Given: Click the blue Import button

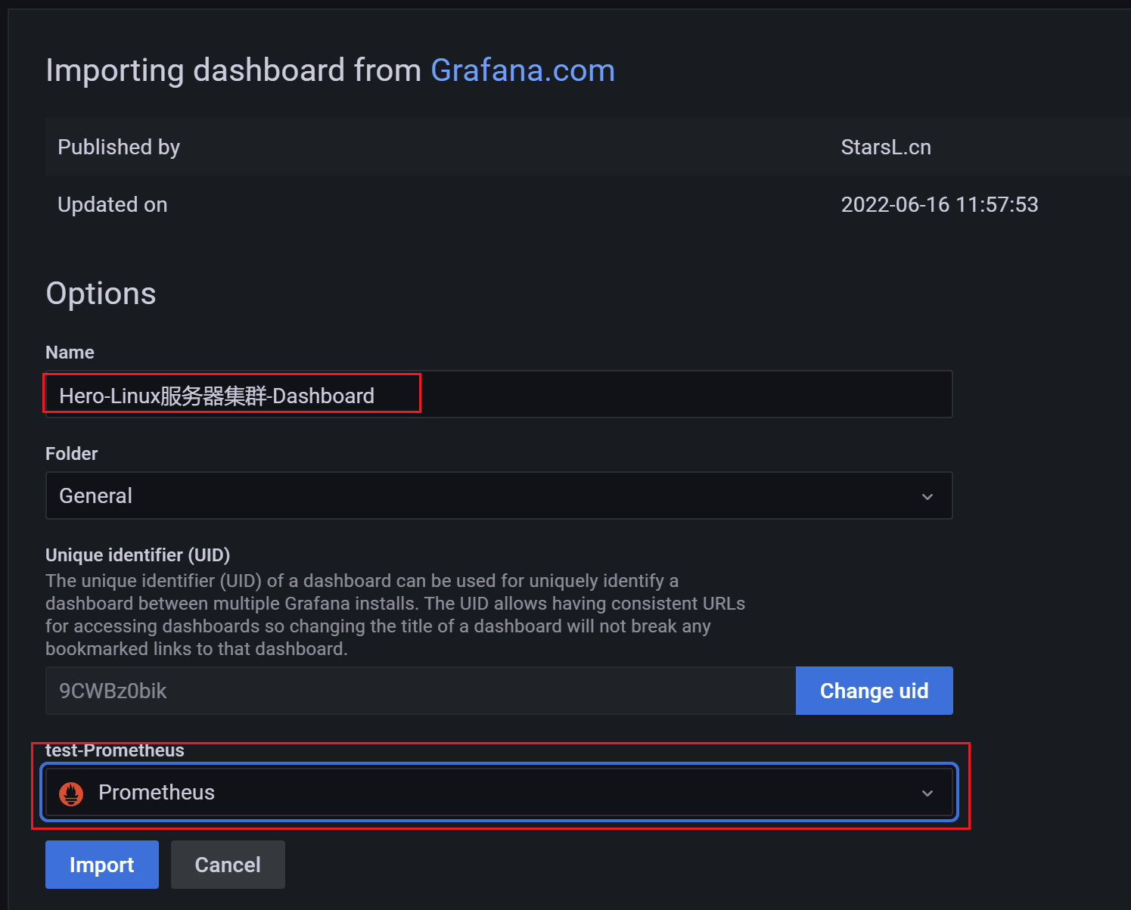Looking at the screenshot, I should tap(101, 865).
